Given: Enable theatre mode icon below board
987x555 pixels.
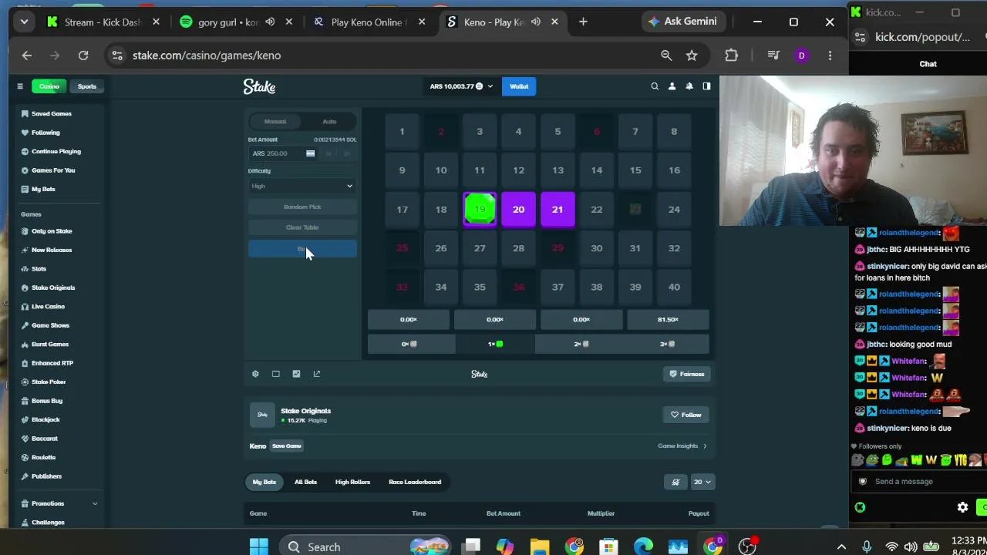Looking at the screenshot, I should click(275, 374).
